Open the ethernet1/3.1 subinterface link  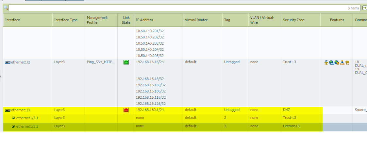pos(27,118)
